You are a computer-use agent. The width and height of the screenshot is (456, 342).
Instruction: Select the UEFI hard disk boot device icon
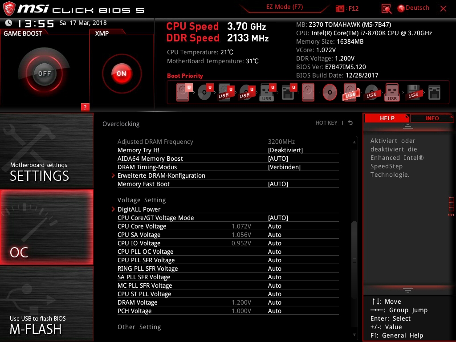tap(184, 92)
